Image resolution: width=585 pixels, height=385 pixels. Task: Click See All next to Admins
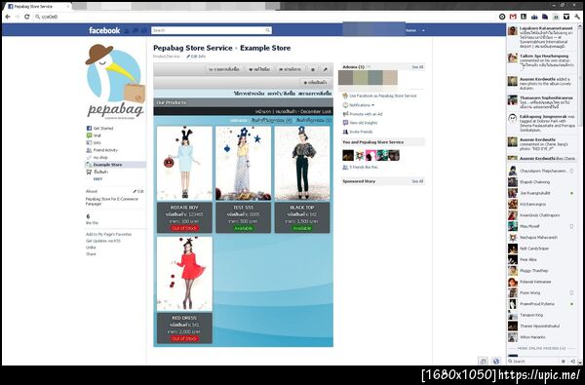pos(417,67)
